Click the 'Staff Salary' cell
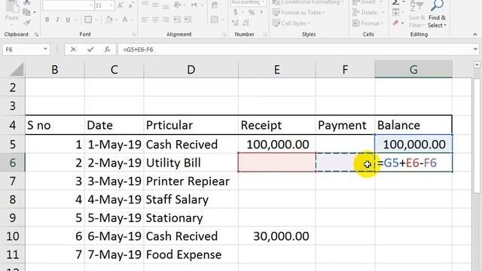This screenshot has width=482, height=271. (x=191, y=199)
